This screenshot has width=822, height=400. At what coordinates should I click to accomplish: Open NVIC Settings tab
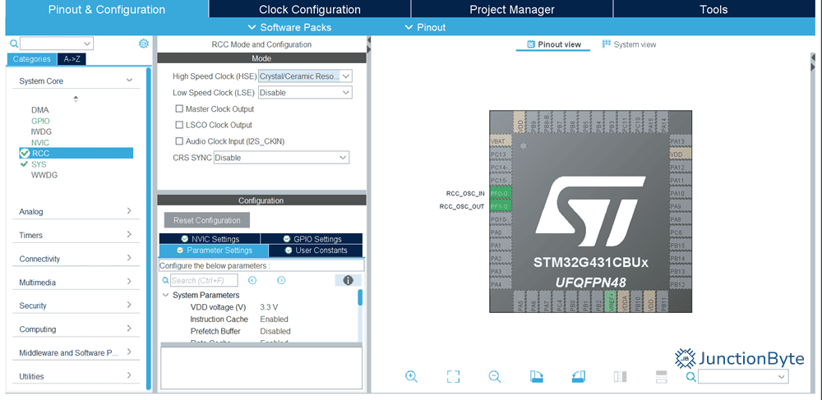point(210,239)
